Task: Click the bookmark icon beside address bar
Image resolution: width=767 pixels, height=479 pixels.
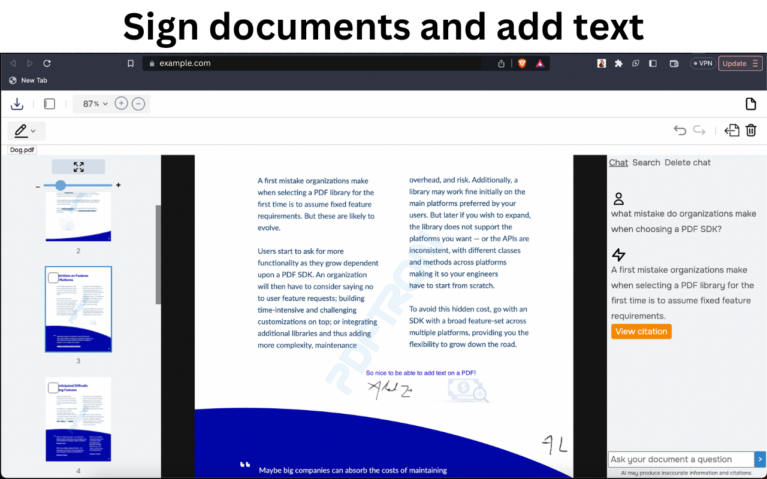Action: 131,63
